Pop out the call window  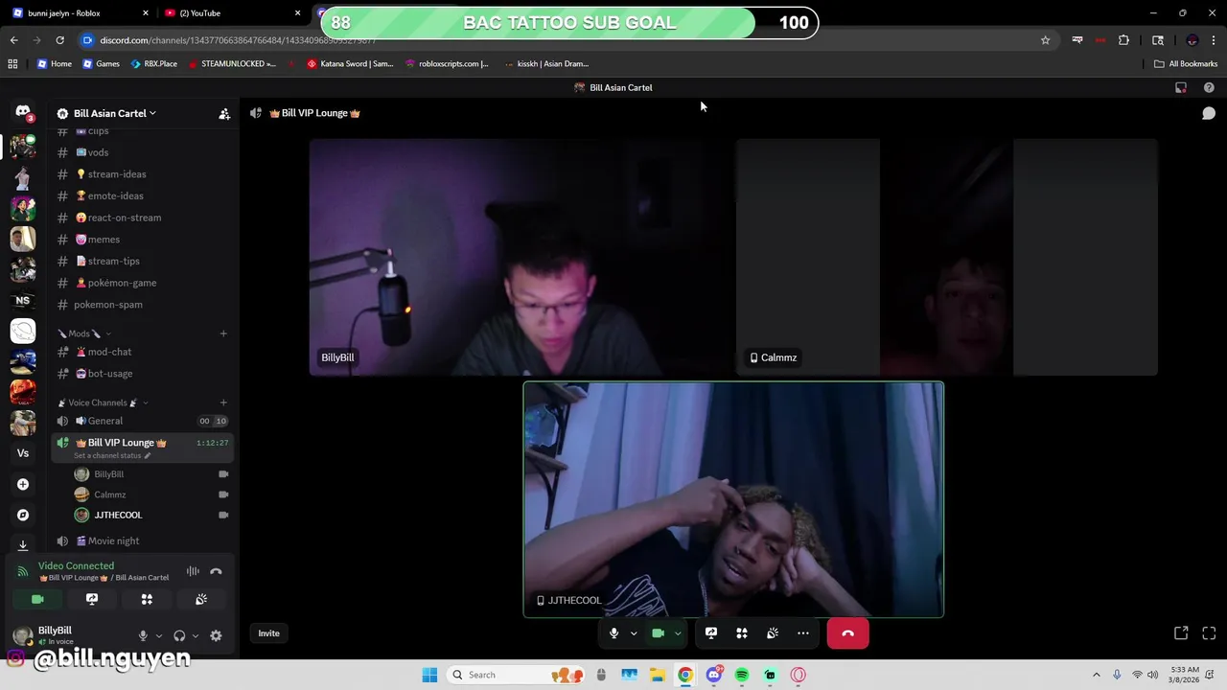(1181, 633)
